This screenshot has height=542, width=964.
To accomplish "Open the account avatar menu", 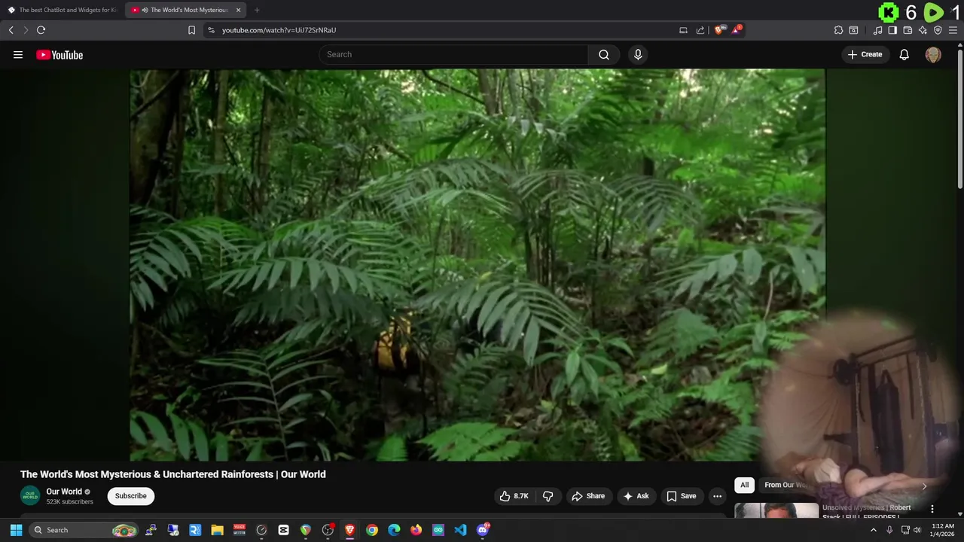I will (933, 55).
